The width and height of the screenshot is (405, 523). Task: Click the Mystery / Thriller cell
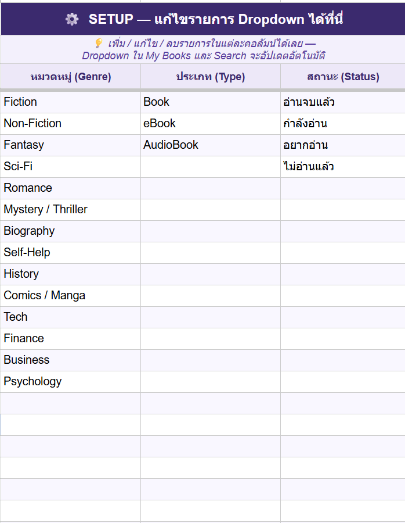point(71,210)
